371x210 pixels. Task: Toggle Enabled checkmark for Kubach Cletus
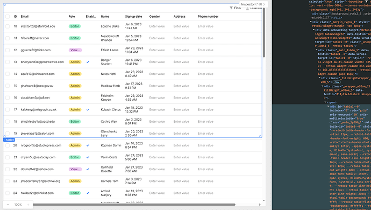pos(88,110)
